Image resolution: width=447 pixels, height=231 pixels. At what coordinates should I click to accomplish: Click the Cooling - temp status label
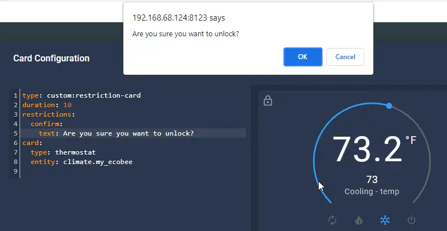pos(372,191)
